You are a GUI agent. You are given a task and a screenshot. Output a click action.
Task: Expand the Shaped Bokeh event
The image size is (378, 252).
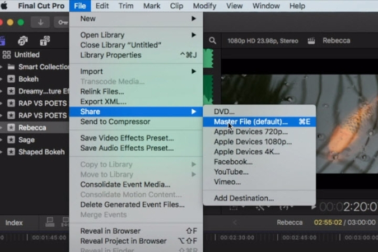1,152
